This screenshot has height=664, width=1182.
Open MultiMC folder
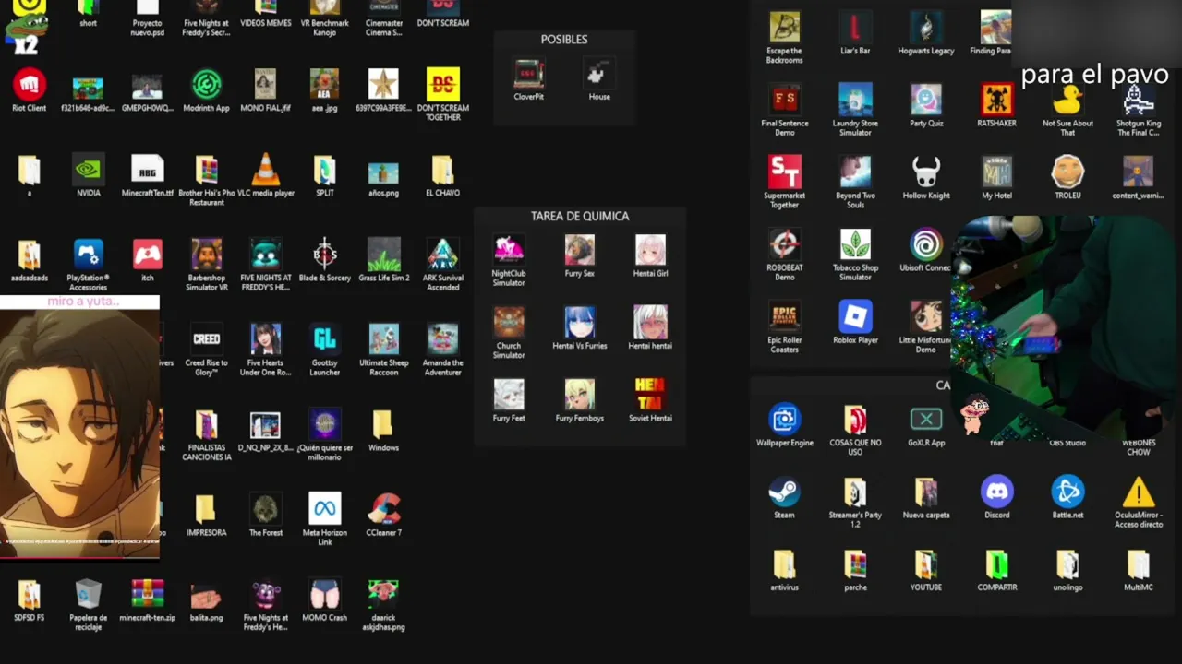coord(1138,563)
